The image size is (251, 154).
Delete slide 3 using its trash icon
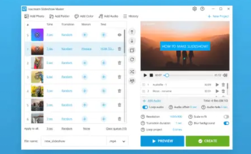click(x=120, y=77)
